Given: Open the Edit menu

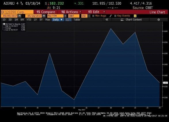Looking at the screenshot, I should (x=96, y=12).
